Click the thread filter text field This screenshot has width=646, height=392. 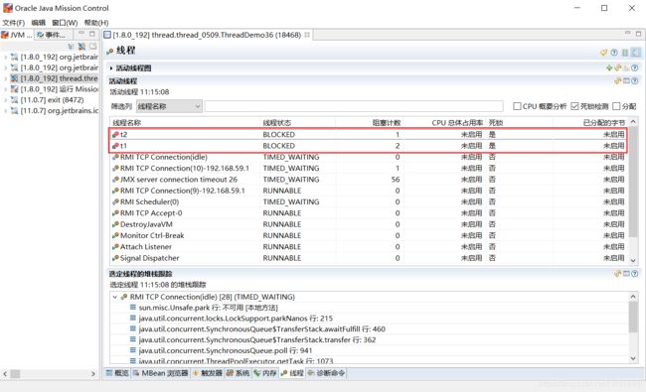pyautogui.click(x=354, y=106)
